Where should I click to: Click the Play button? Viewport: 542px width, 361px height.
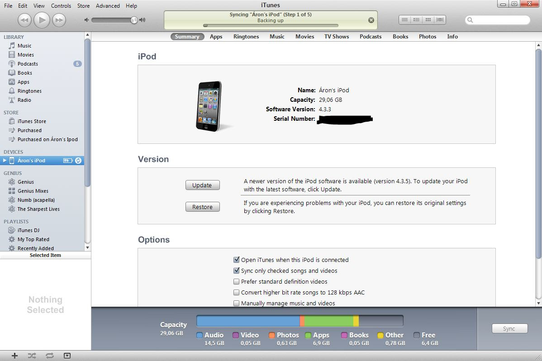point(42,20)
